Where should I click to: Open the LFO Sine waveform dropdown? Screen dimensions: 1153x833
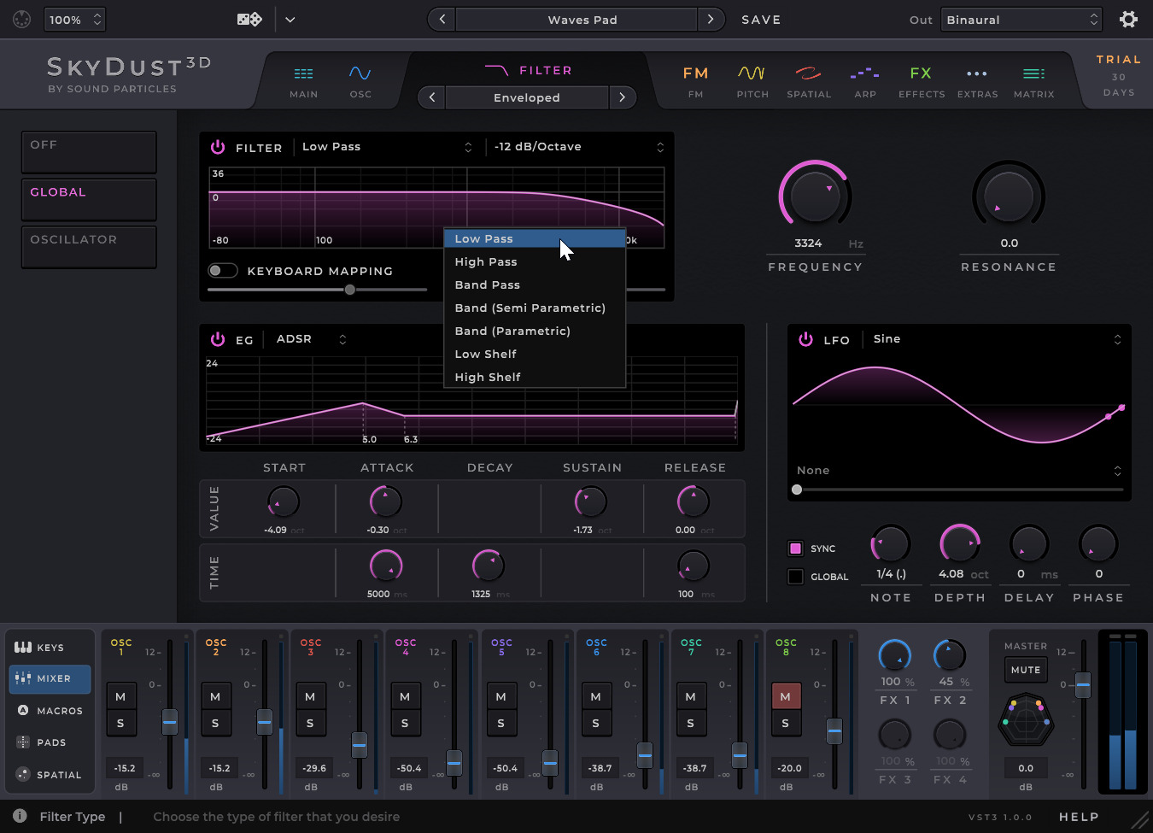996,339
